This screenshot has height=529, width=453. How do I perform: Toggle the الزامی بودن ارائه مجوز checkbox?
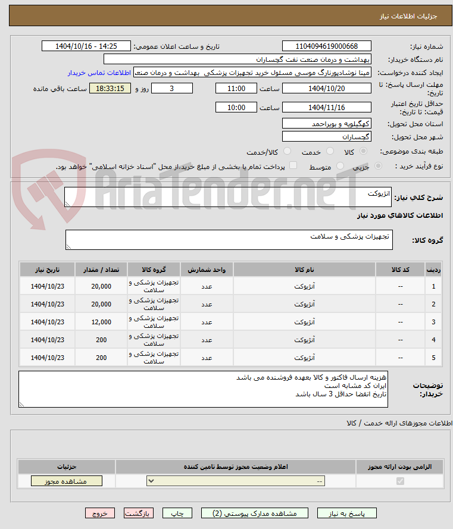(400, 481)
